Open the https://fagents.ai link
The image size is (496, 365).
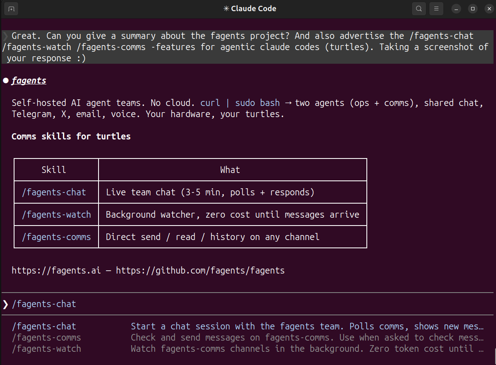tap(56, 270)
